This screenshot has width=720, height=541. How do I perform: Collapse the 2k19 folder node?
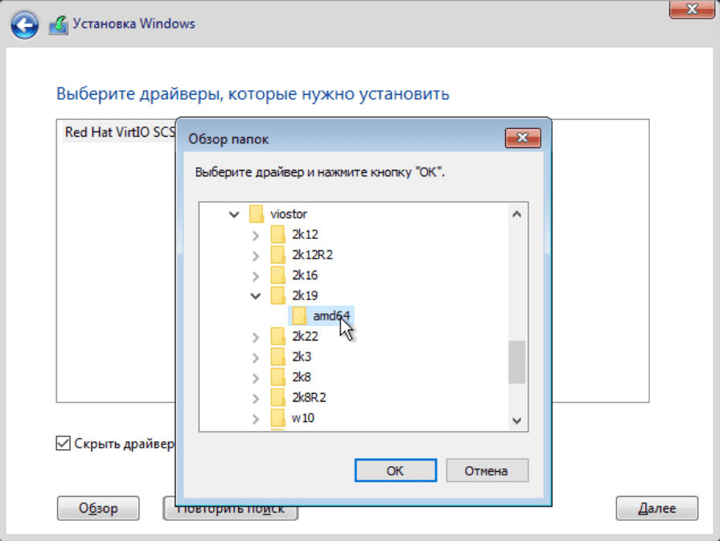(256, 295)
